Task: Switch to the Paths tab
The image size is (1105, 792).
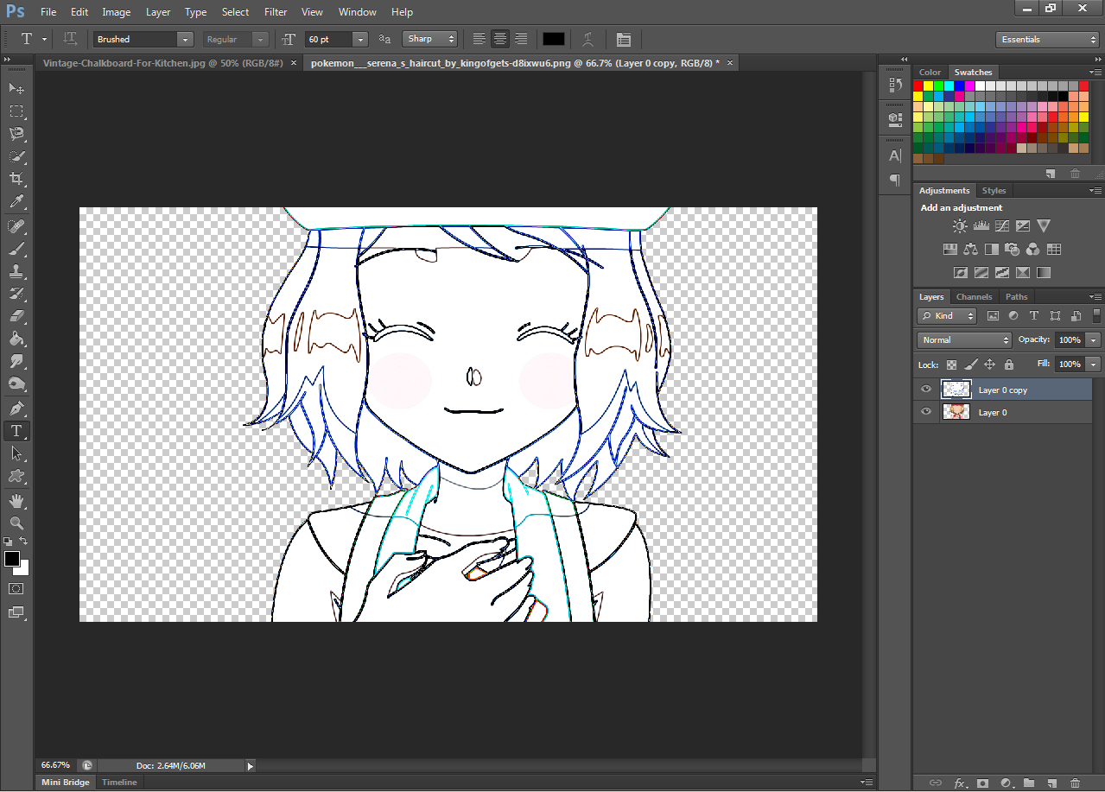Action: pos(1016,297)
